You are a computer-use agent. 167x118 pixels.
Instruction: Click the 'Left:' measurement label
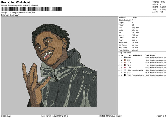tap(120, 28)
